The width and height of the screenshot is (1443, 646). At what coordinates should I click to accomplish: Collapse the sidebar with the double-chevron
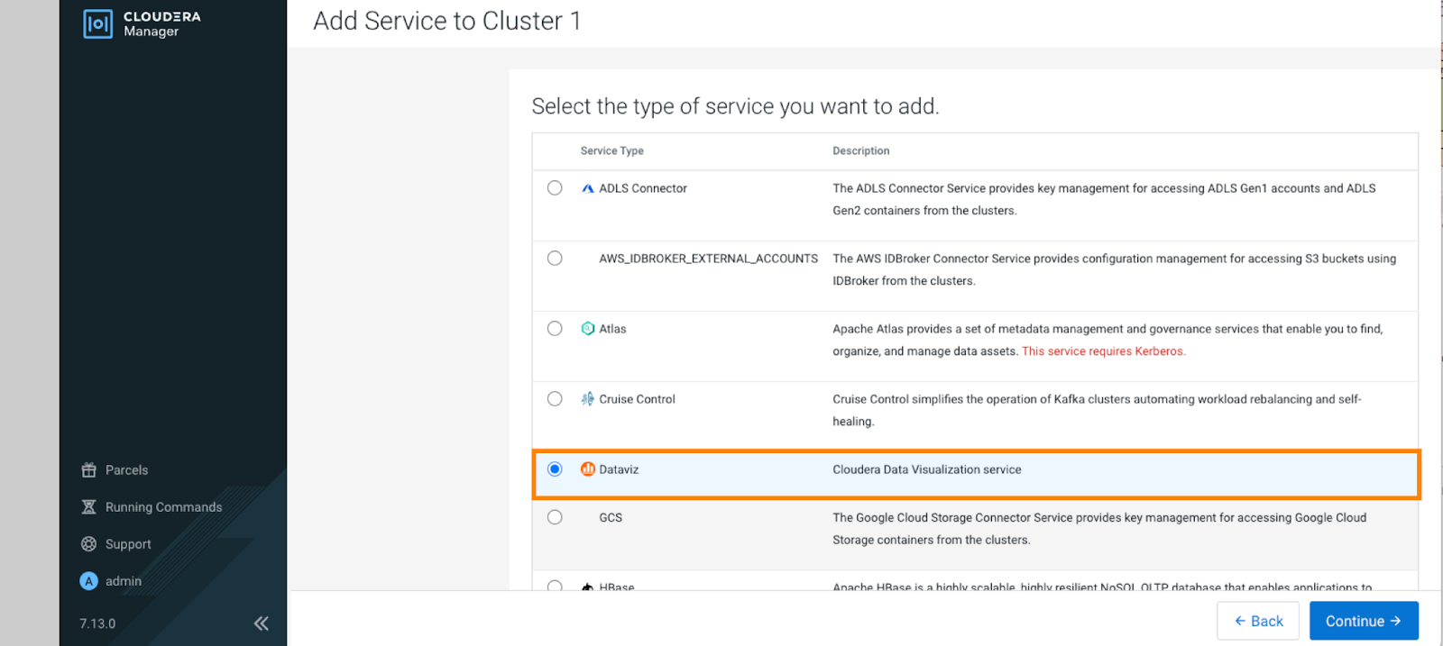262,623
